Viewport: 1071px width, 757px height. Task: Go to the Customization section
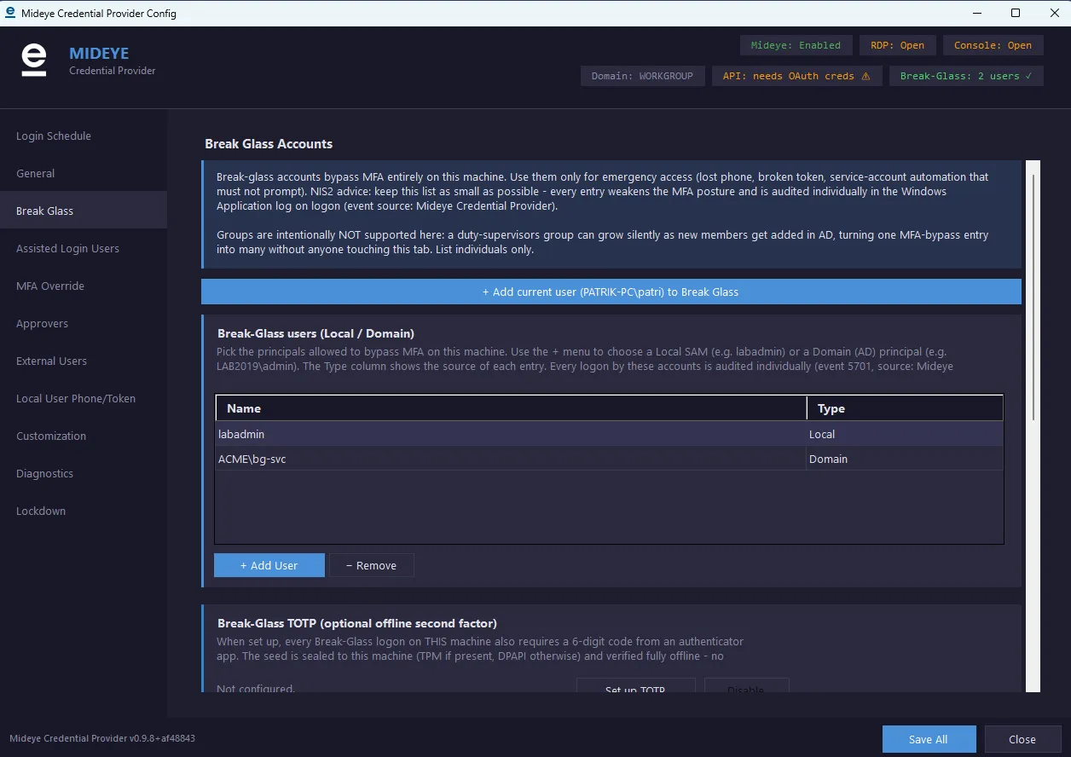[84, 436]
